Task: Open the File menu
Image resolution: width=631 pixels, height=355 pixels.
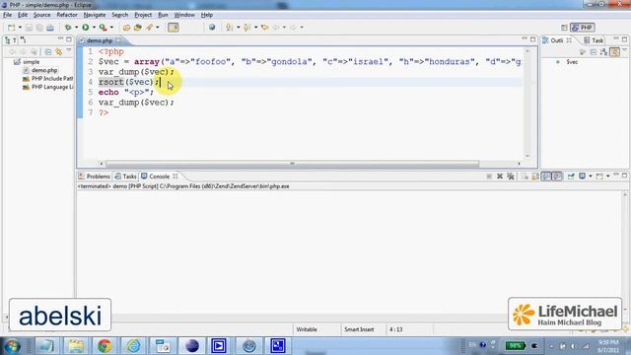Action: 7,15
